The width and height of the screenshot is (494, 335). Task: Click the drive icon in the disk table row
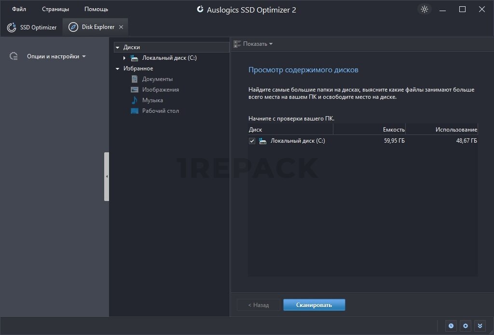263,141
